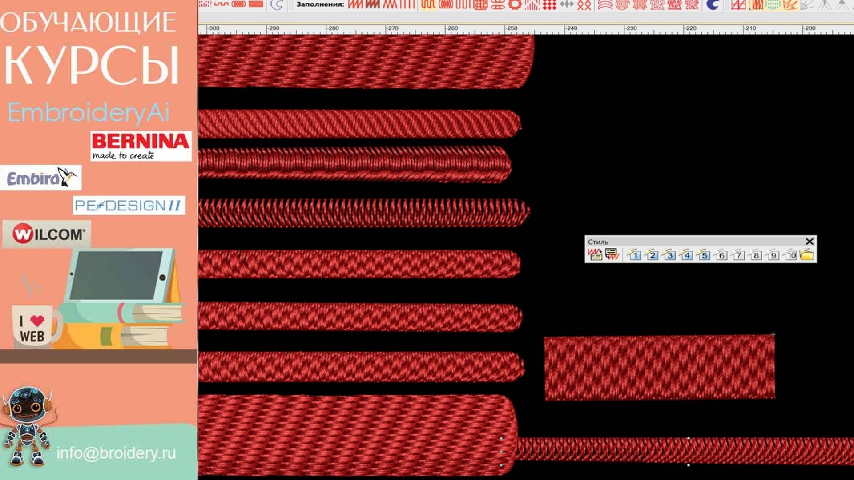This screenshot has height=480, width=854.
Task: Open styles folder icon in Стиль panel
Action: (806, 254)
